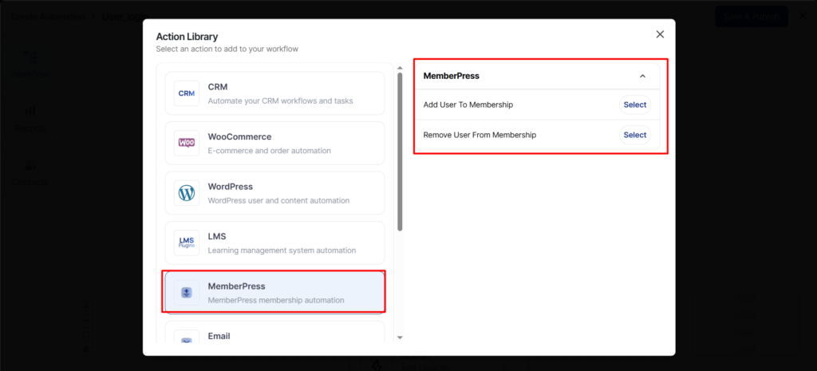Click the CRM logo icon
The image size is (817, 371).
tap(187, 93)
